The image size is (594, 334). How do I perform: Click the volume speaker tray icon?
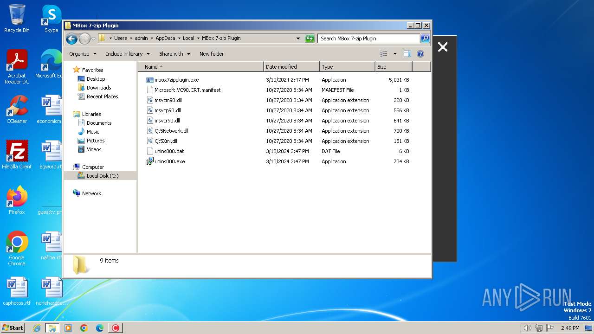point(527,328)
